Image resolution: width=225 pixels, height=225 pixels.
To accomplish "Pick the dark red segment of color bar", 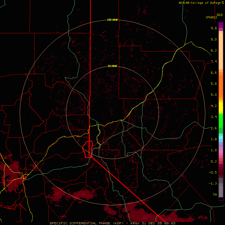I will 221,171.
